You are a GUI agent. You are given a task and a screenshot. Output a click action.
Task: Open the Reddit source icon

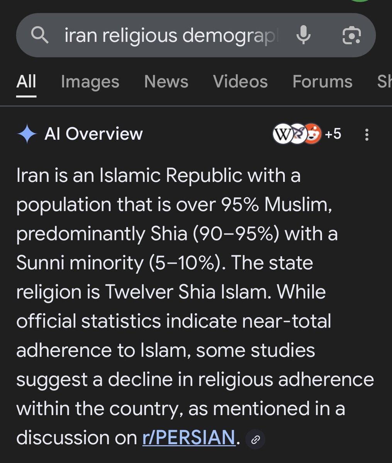coord(313,134)
